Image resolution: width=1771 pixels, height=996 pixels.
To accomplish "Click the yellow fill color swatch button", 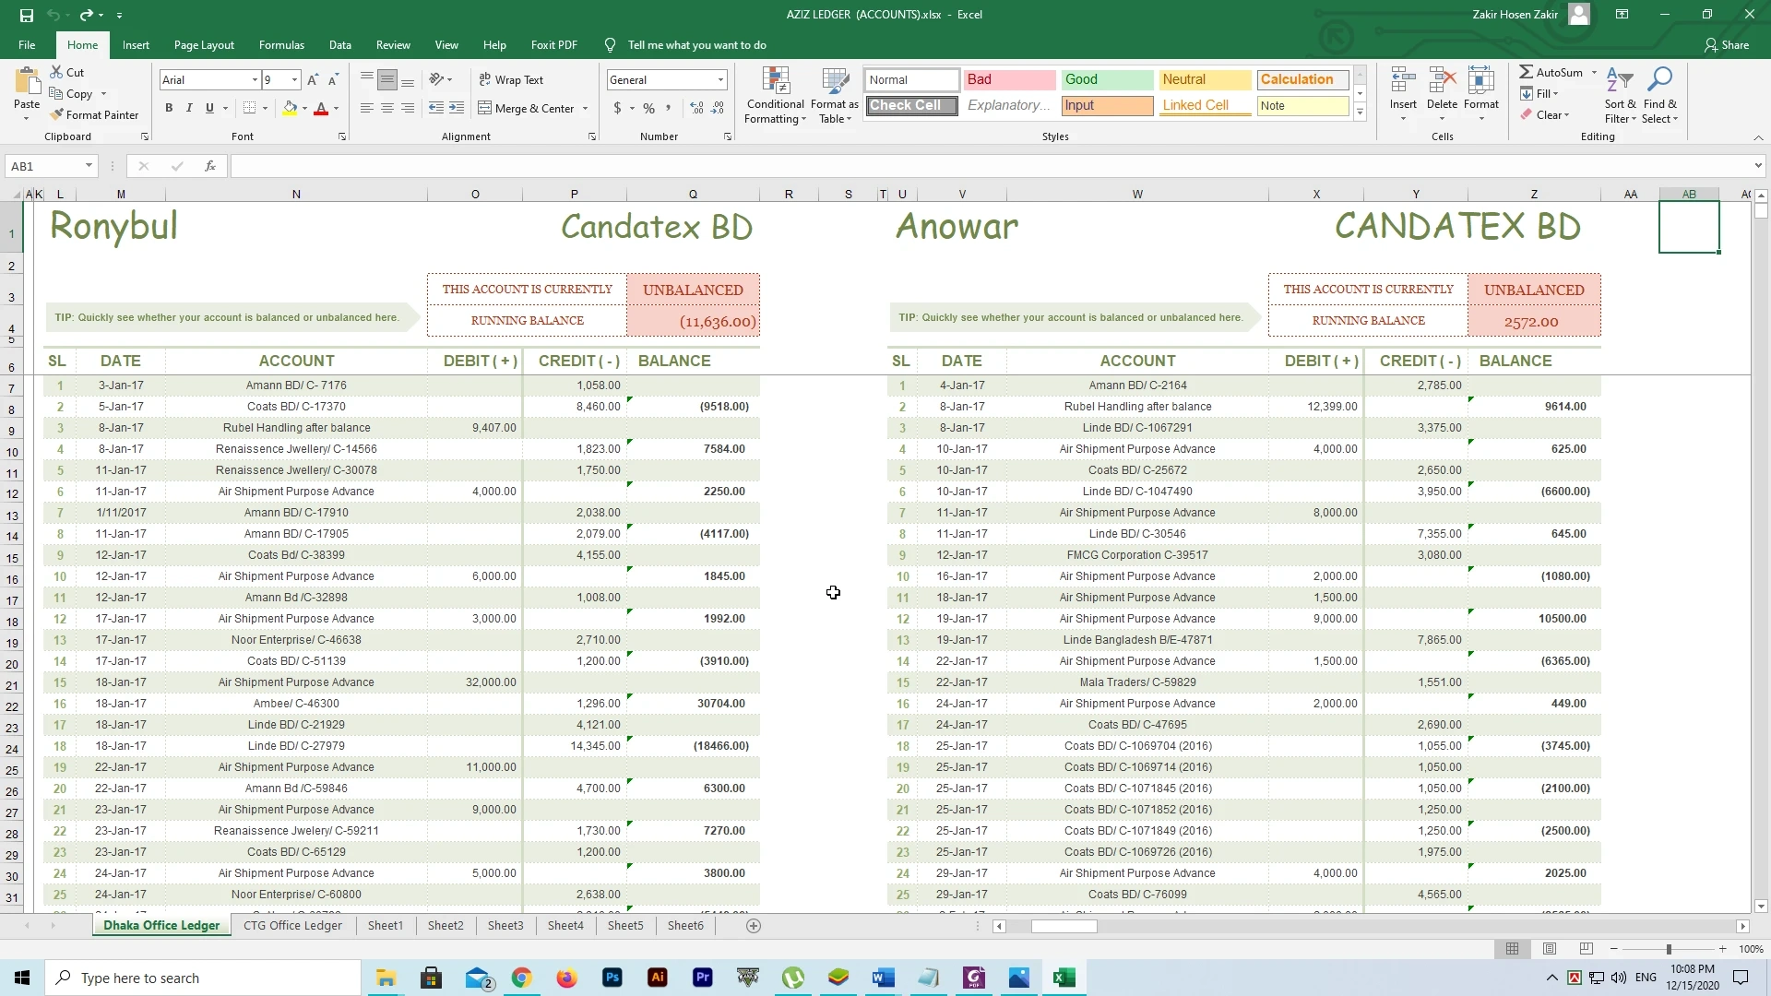I will [x=291, y=109].
